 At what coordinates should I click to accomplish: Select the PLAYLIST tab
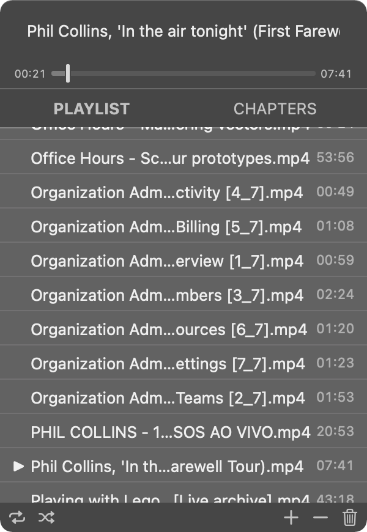pyautogui.click(x=92, y=109)
